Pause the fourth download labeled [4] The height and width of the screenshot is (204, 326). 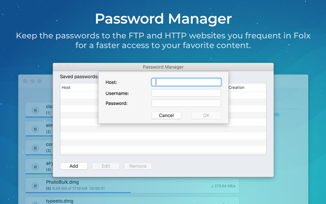point(35,167)
